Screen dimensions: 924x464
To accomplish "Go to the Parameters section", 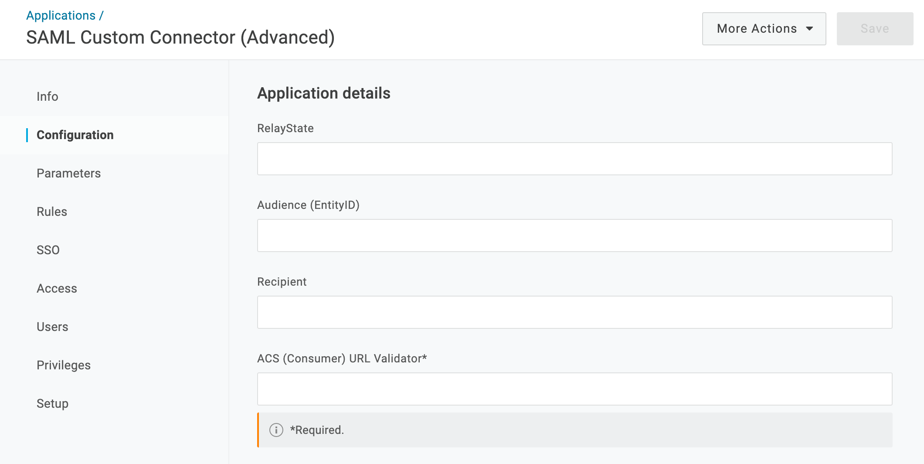I will tap(68, 173).
